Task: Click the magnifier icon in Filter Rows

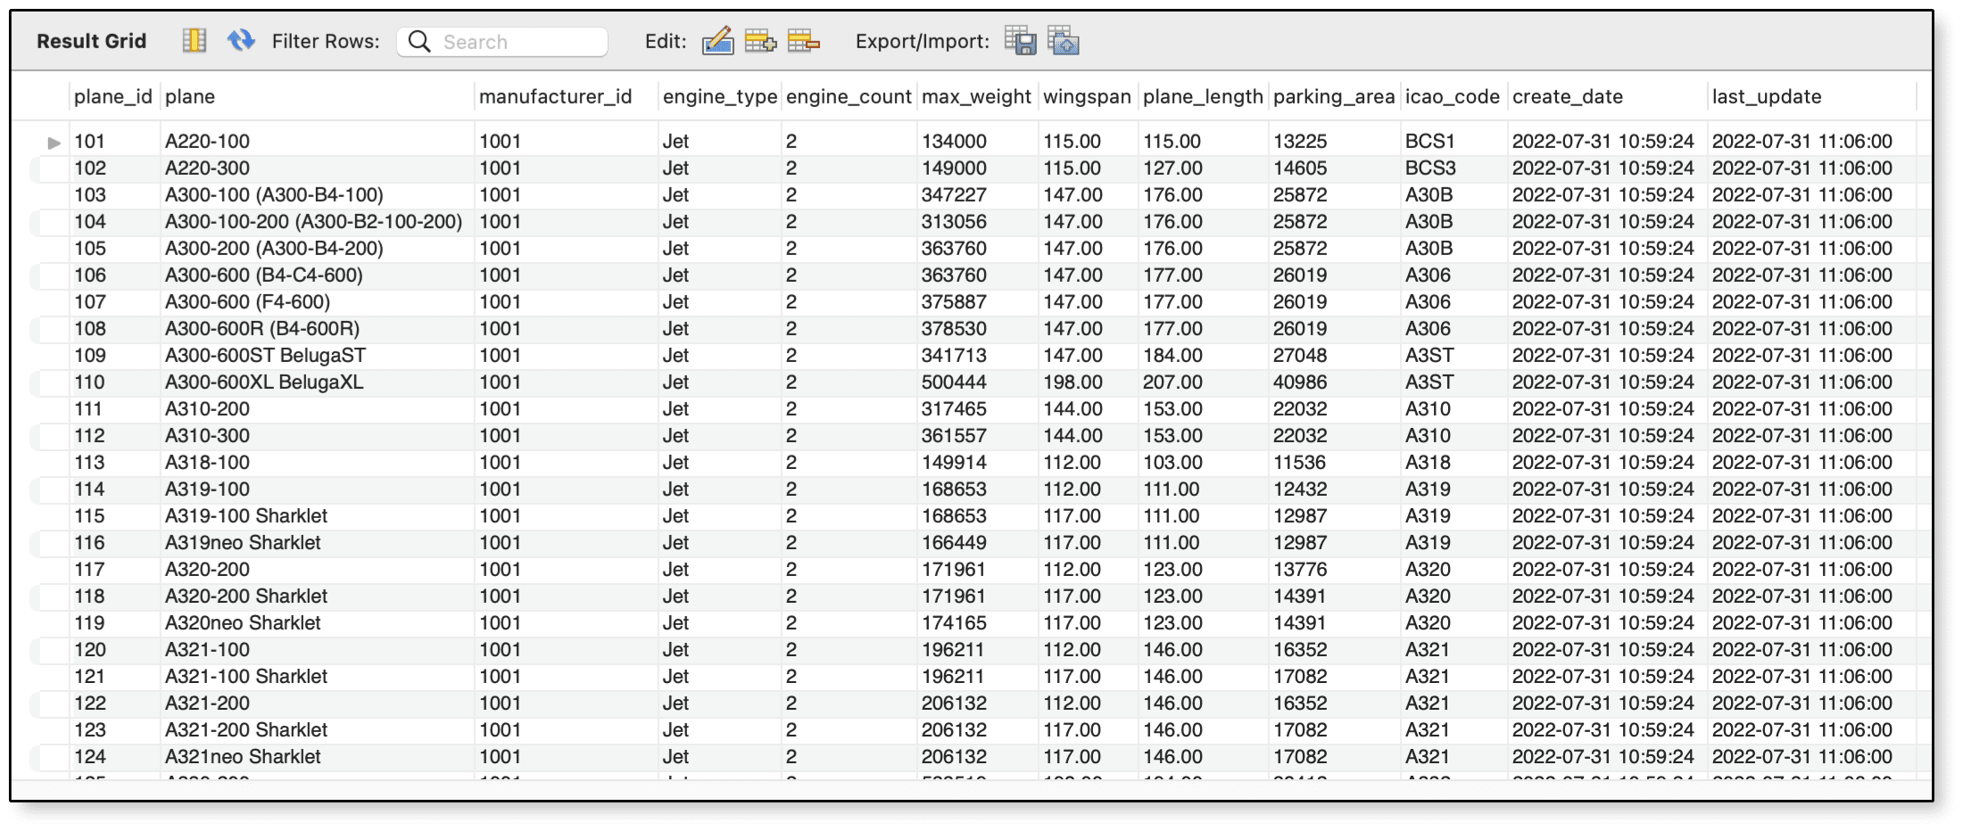Action: 419,42
